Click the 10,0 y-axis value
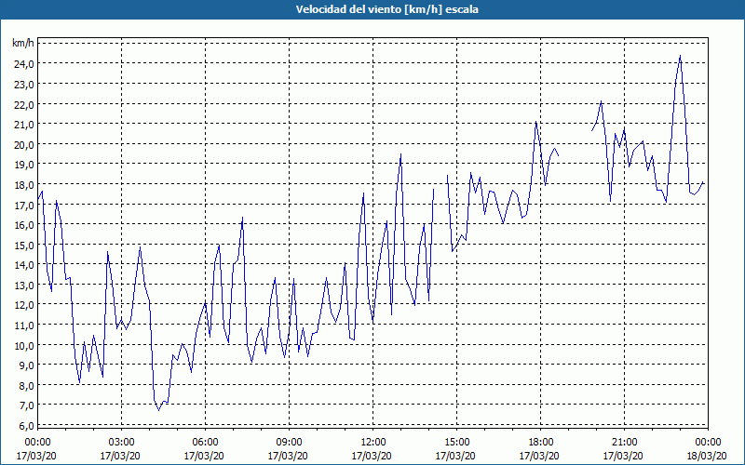 (x=23, y=345)
